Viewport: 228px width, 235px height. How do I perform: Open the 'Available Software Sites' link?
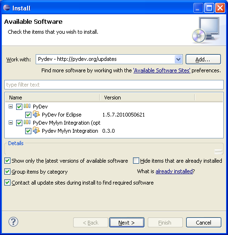(162, 70)
